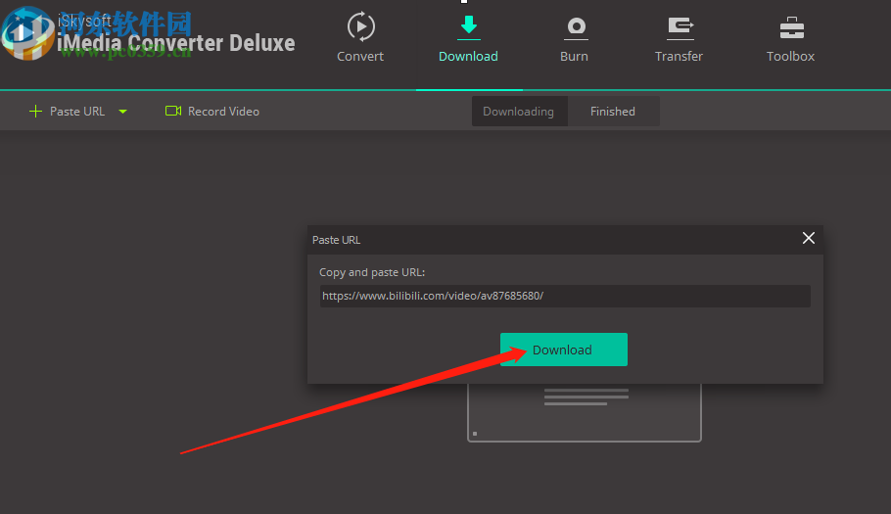This screenshot has width=891, height=514.
Task: Select the Downloading tab
Action: (x=518, y=112)
